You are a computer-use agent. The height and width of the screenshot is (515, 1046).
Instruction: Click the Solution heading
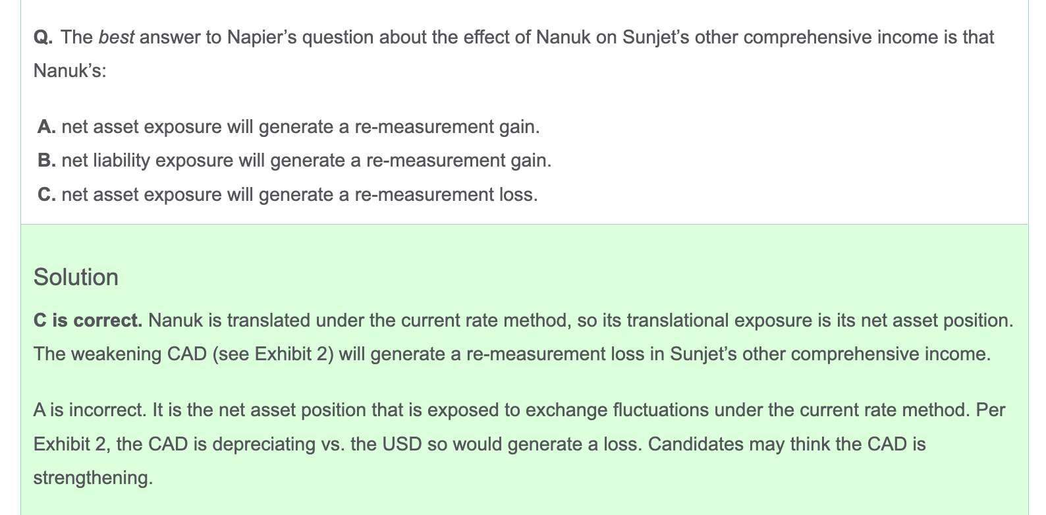(x=76, y=277)
